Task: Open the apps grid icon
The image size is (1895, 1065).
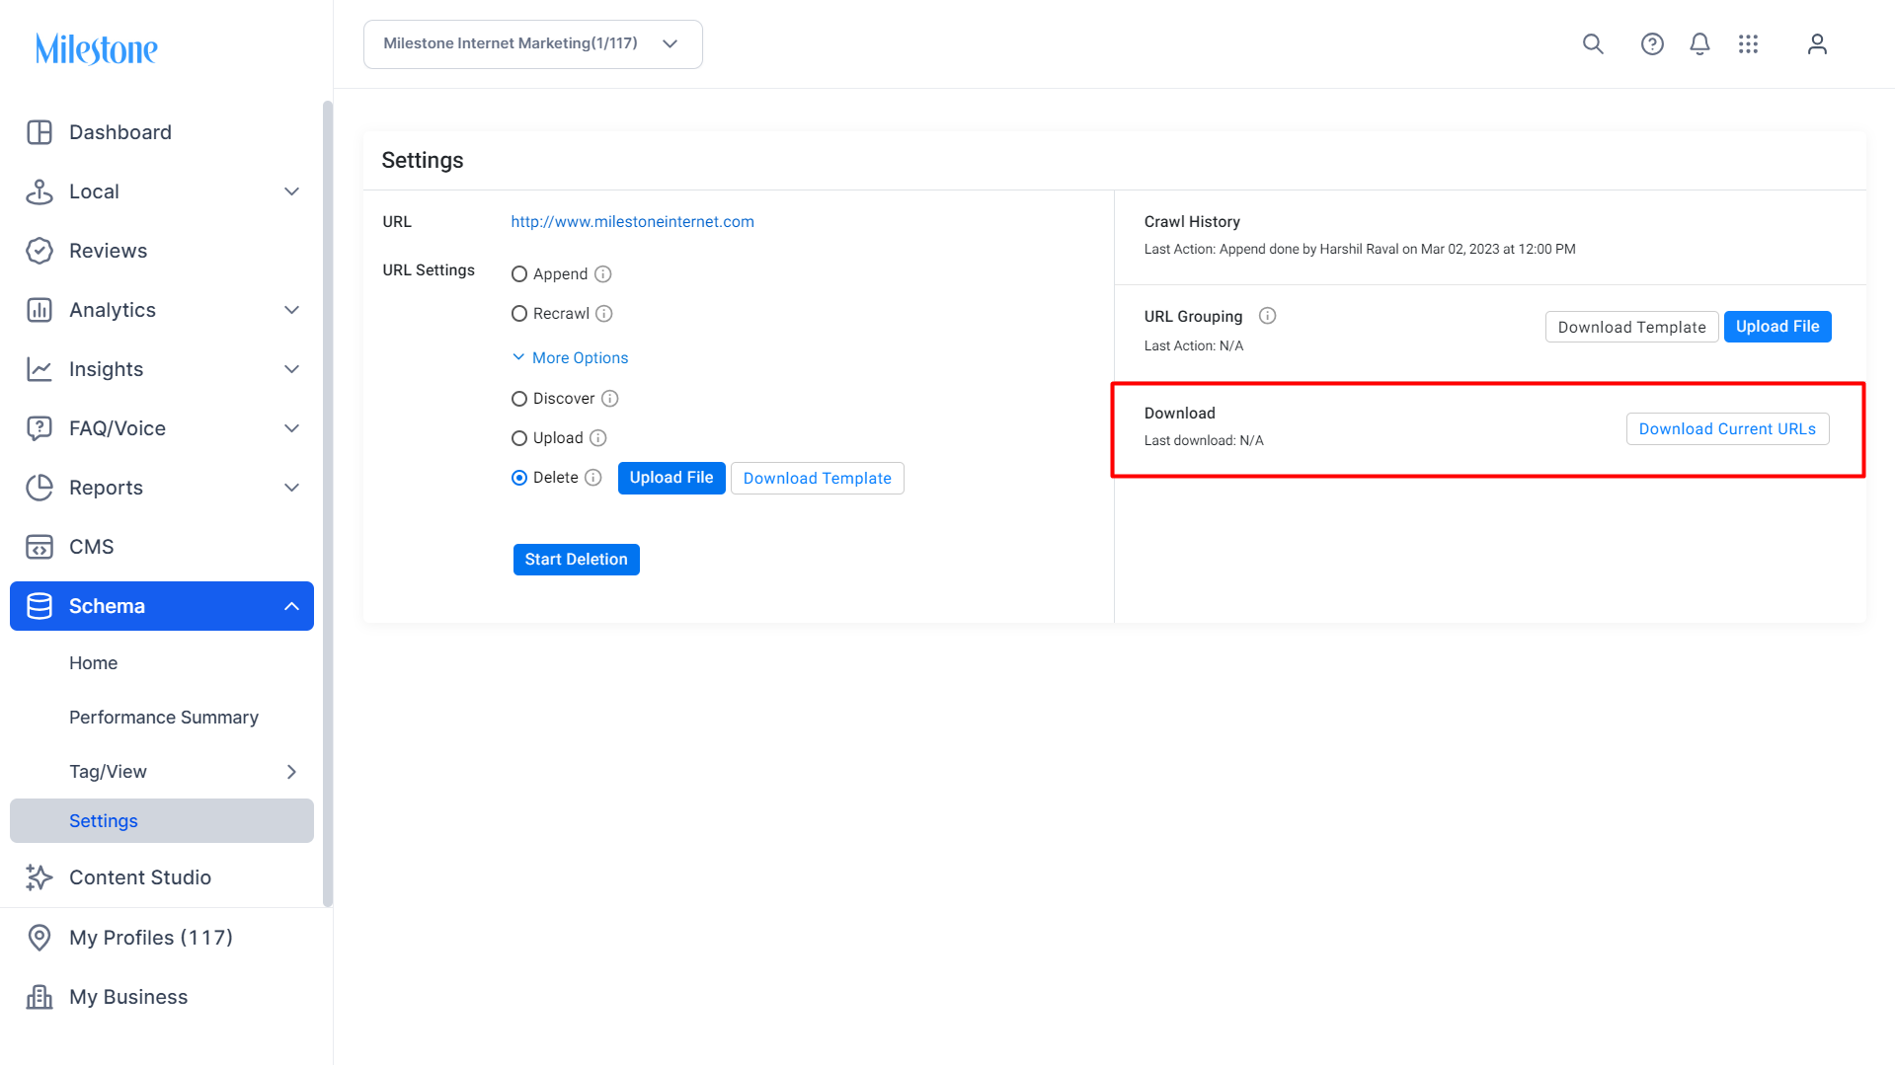Action: click(x=1748, y=44)
